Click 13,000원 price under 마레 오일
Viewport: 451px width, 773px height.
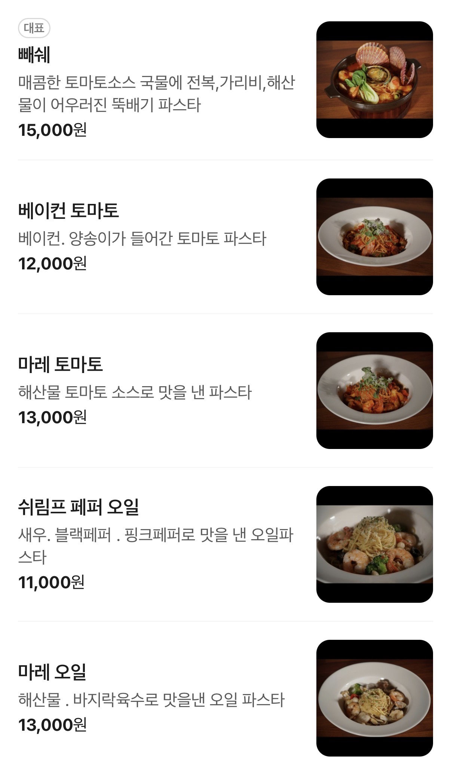tap(52, 725)
